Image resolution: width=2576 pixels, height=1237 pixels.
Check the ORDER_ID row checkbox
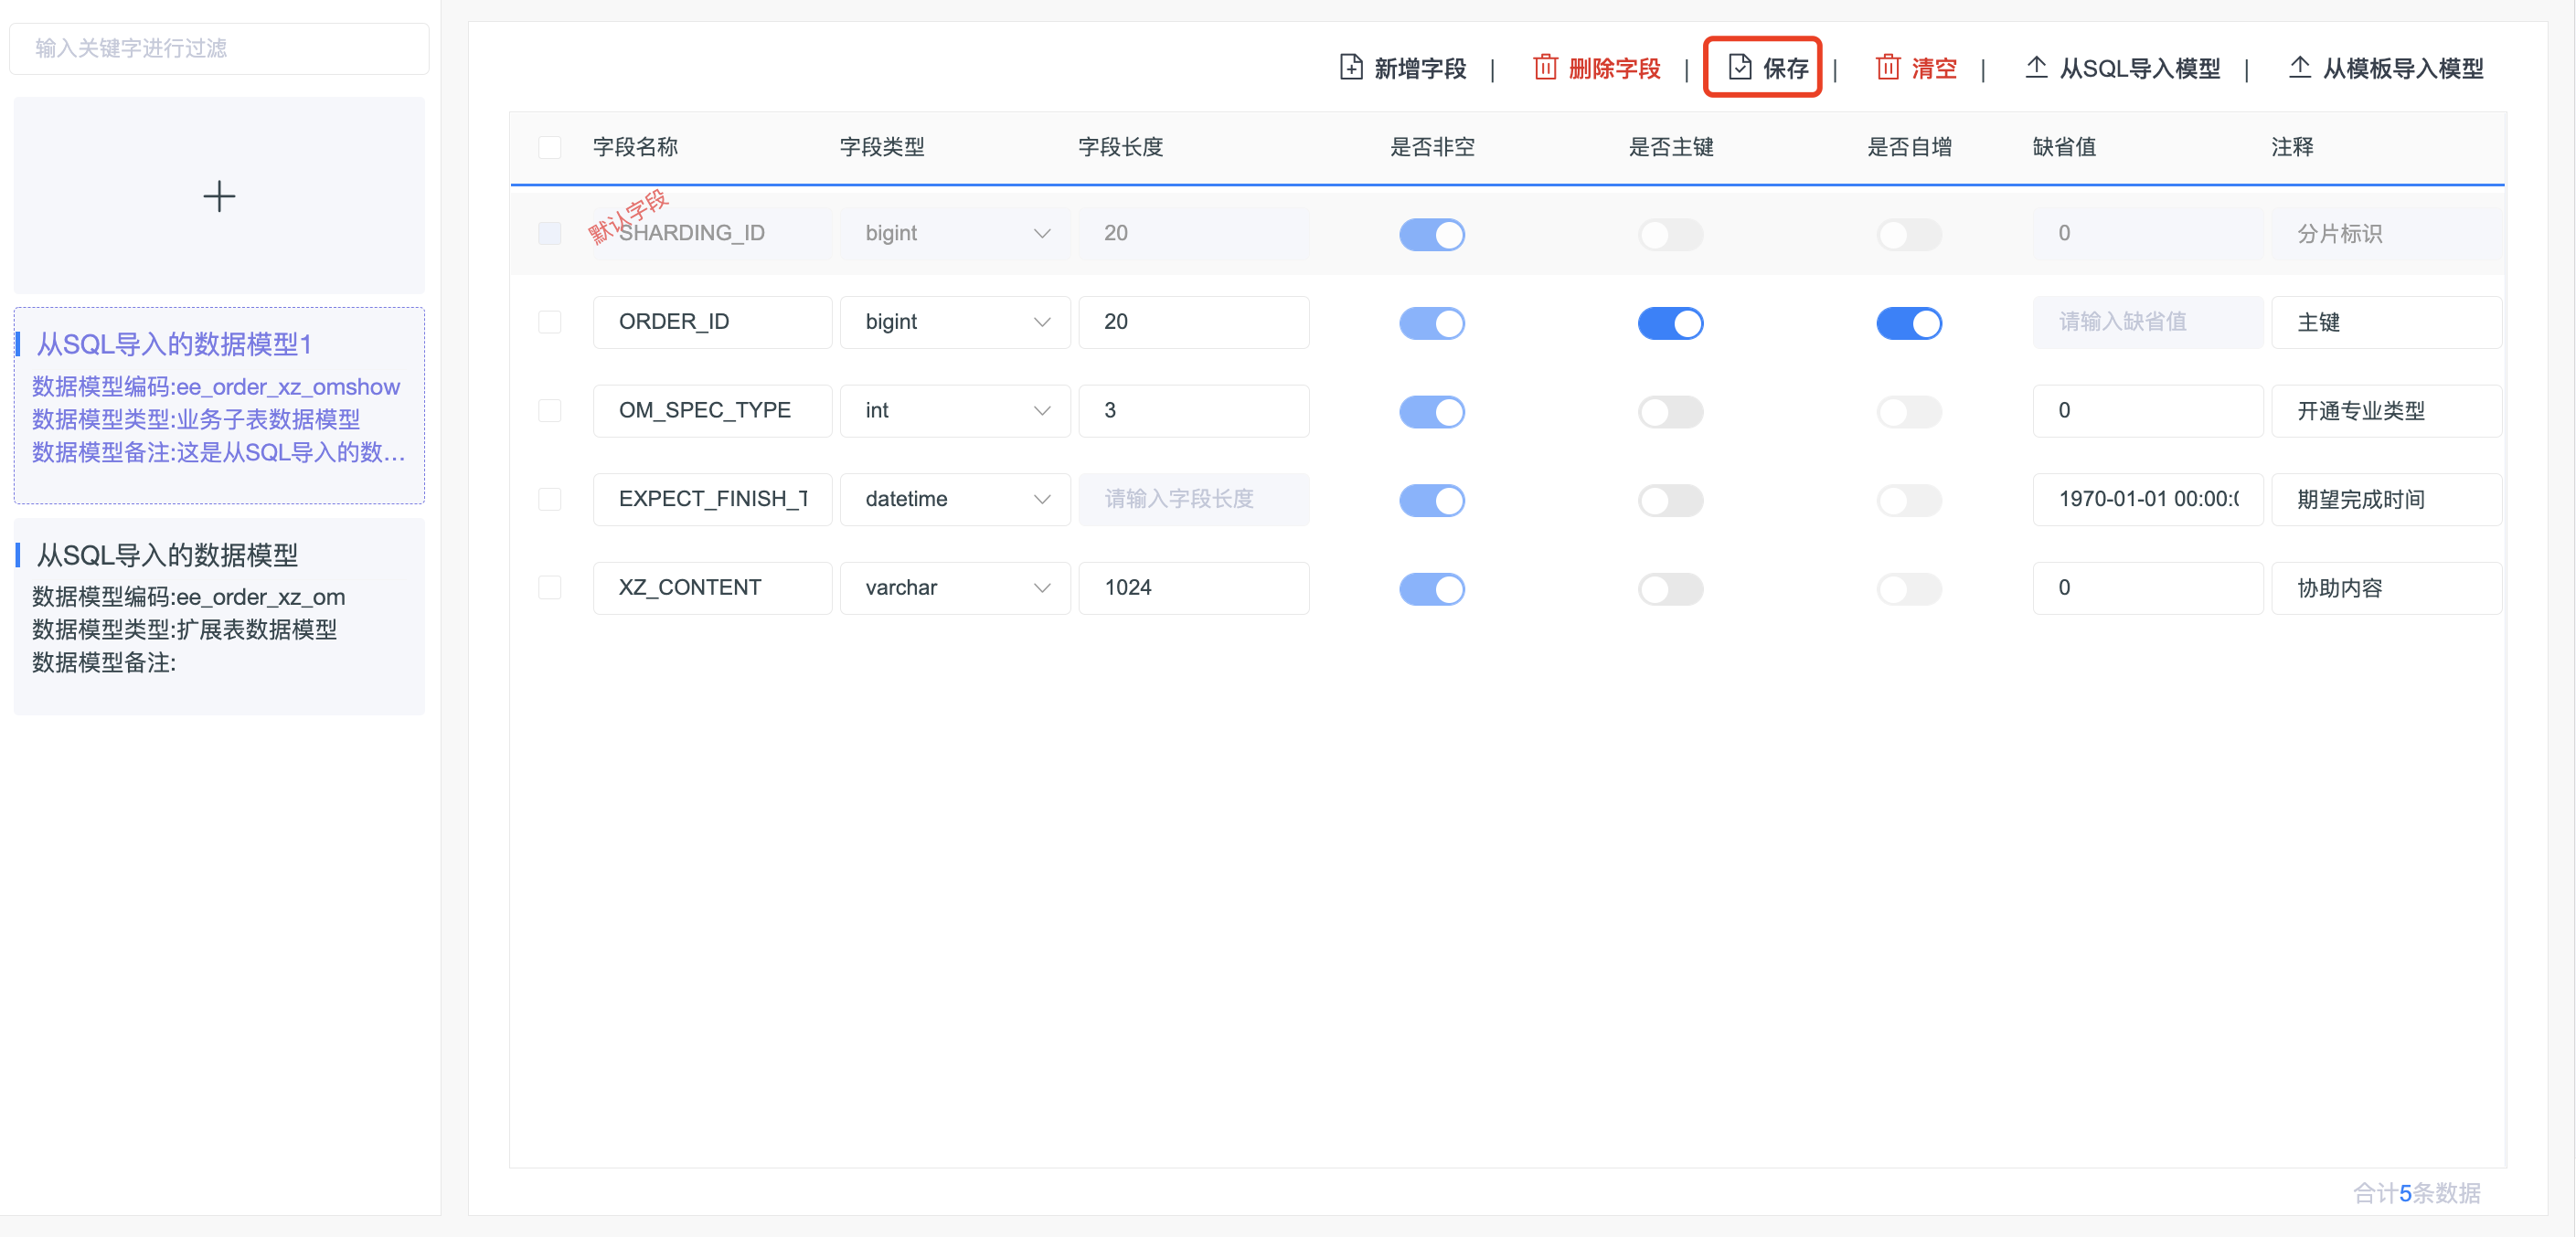pyautogui.click(x=550, y=322)
